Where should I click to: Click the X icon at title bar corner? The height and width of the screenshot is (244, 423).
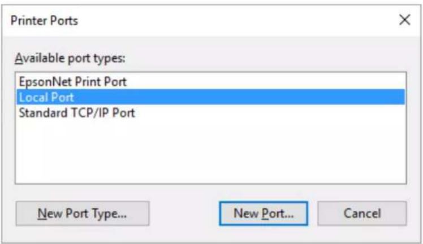(405, 20)
